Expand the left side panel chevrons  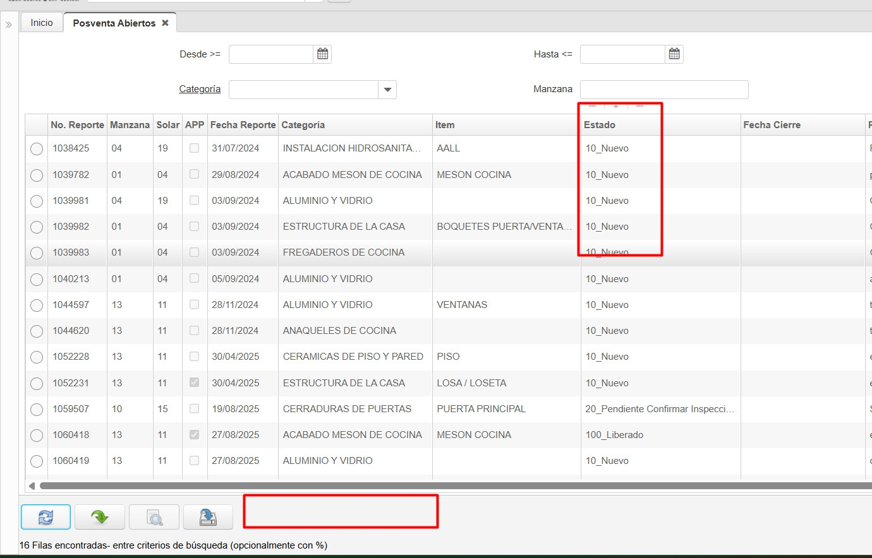pos(9,25)
